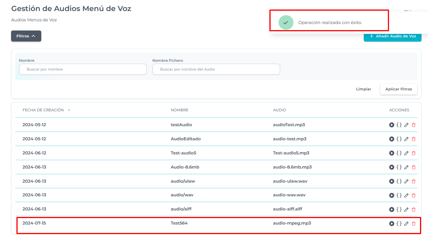Click the success checkmark notification icon
This screenshot has height=236, width=428.
[286, 22]
